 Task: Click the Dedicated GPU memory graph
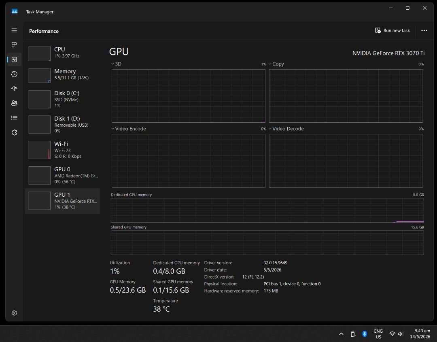(267, 210)
